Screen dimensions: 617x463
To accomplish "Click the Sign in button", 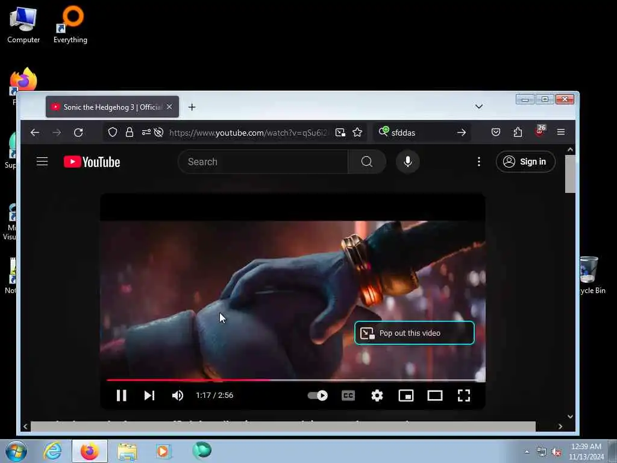I will [525, 162].
